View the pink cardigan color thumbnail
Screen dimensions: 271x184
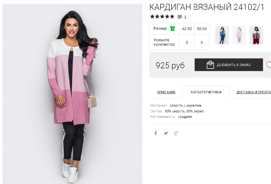(239, 35)
